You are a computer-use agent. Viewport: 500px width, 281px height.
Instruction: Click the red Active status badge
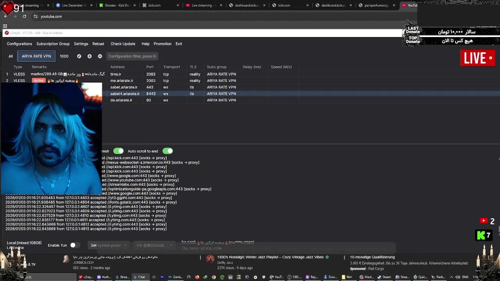click(x=38, y=81)
